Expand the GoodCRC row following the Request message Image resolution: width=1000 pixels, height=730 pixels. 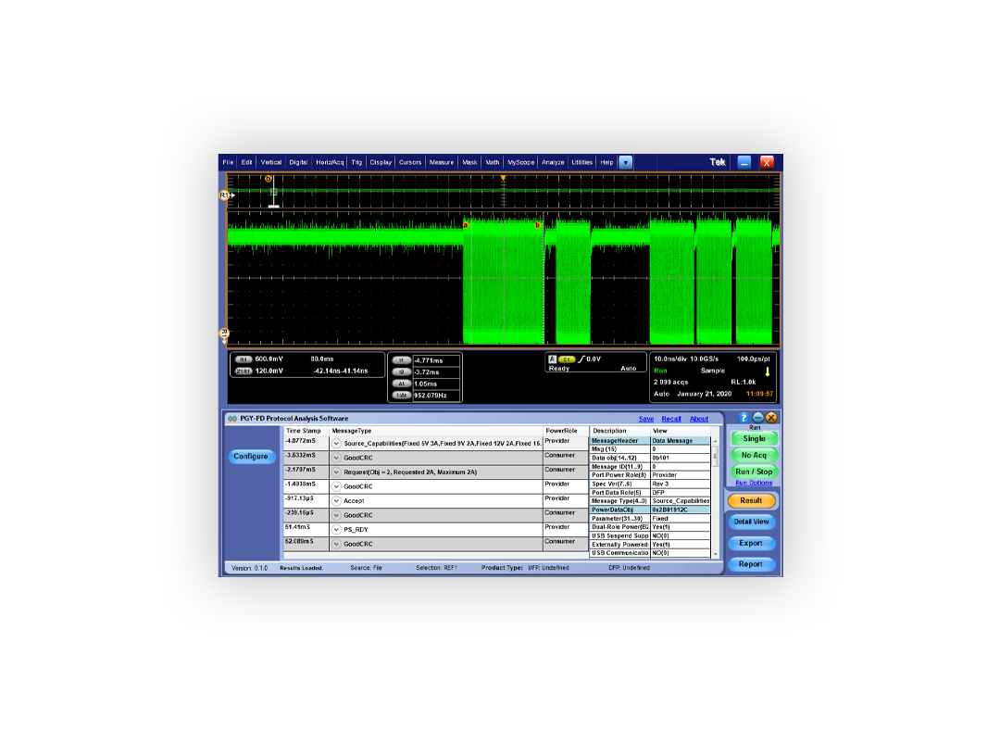coord(336,487)
